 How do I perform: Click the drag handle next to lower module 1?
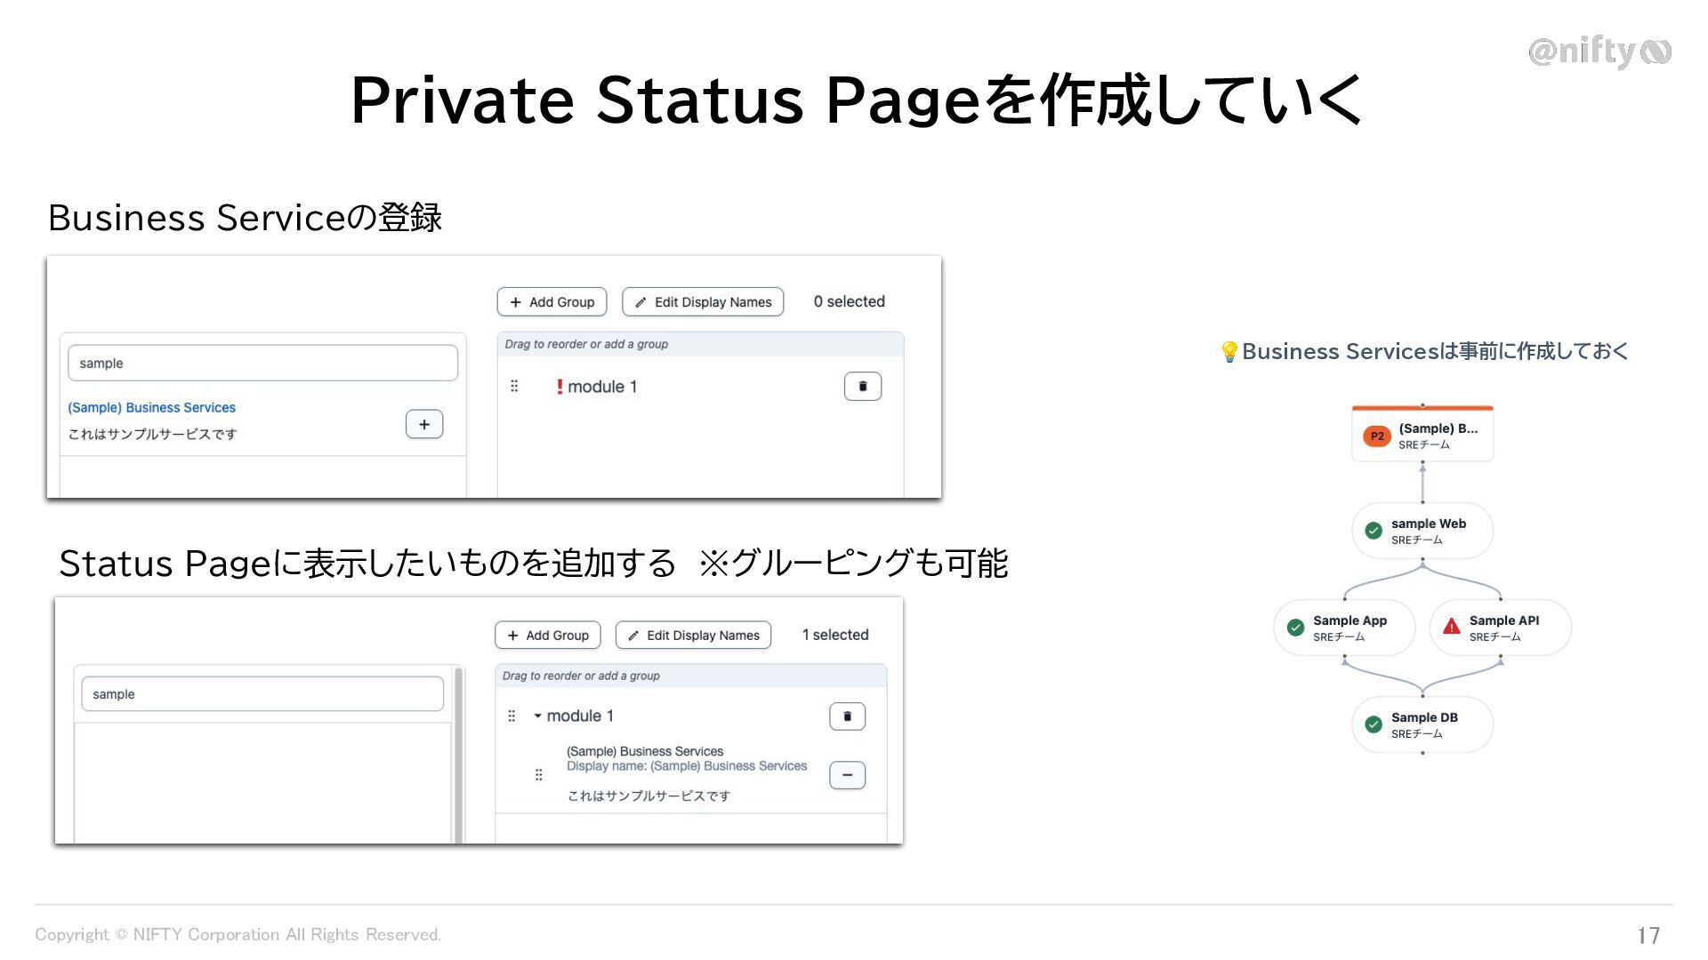coord(512,716)
